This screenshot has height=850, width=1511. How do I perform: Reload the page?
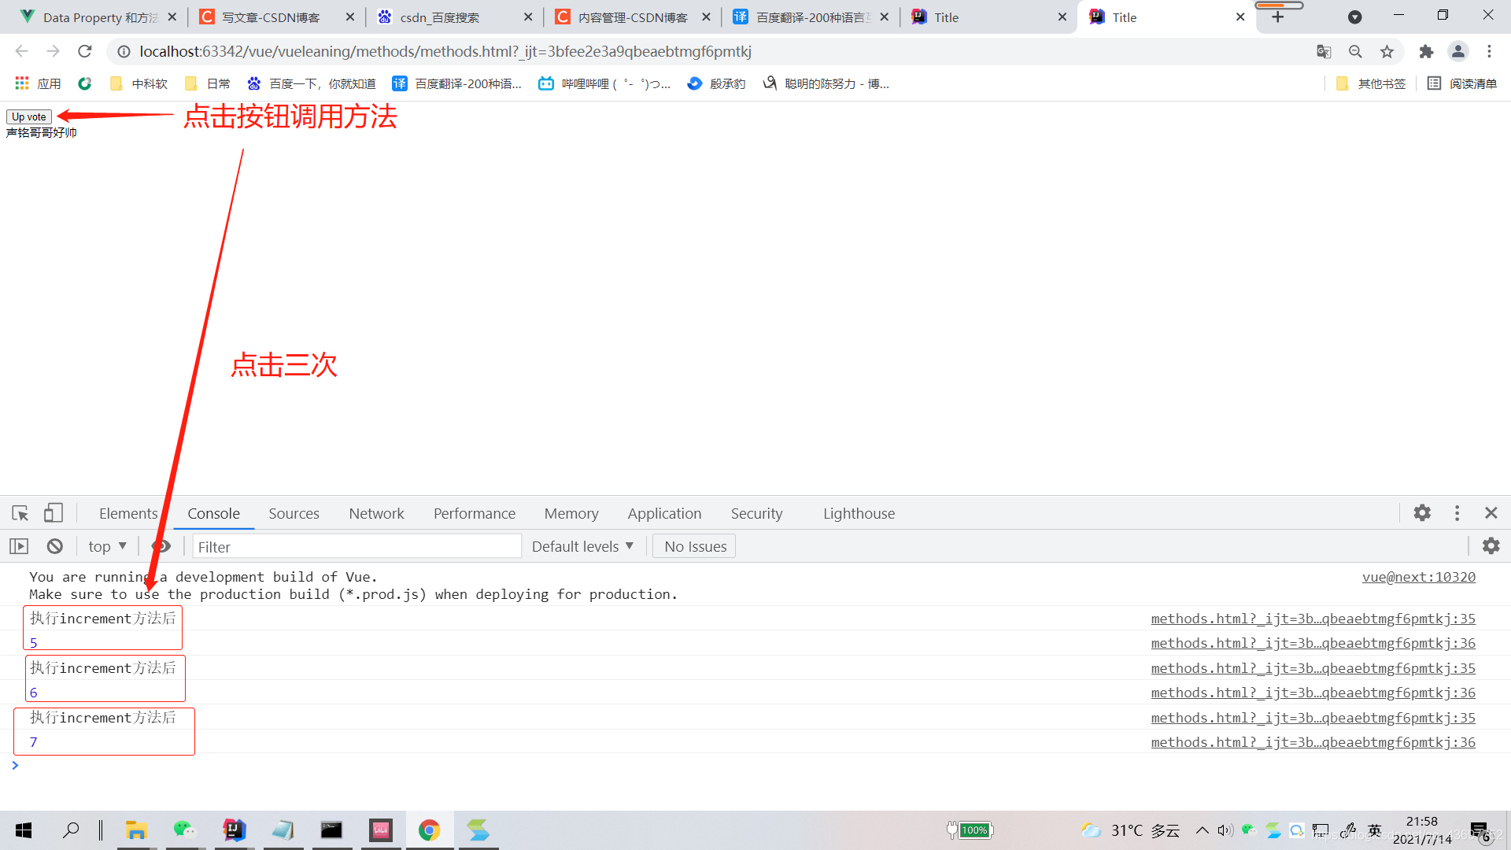(x=85, y=51)
